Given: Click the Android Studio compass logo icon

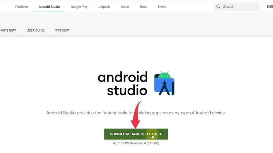Looking at the screenshot, I should pos(164,84).
